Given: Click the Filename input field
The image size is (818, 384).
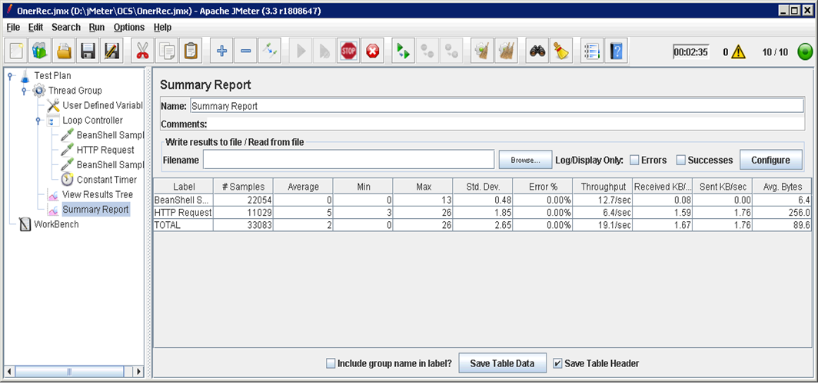Looking at the screenshot, I should pyautogui.click(x=347, y=160).
